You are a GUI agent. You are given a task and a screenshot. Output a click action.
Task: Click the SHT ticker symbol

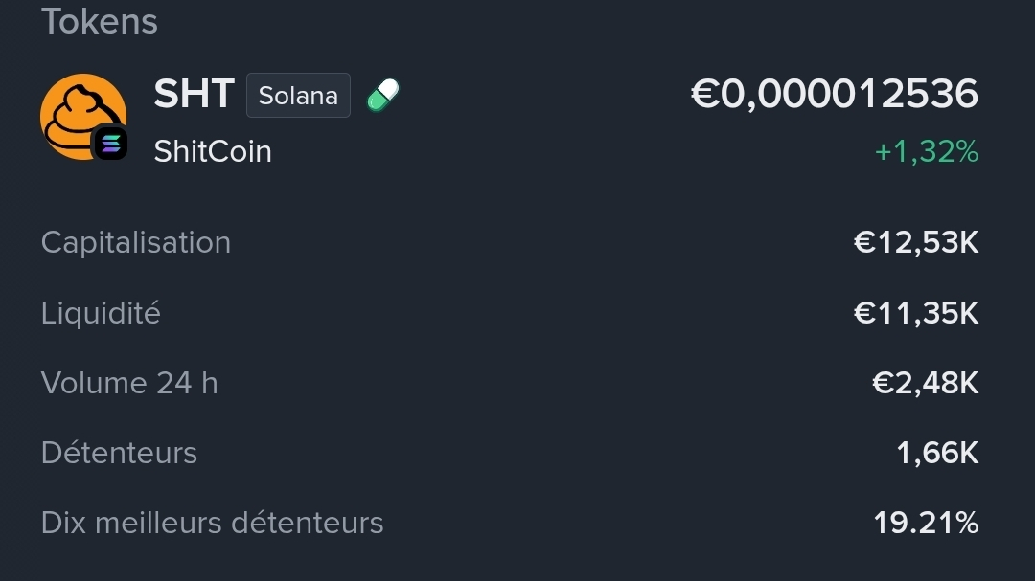pyautogui.click(x=194, y=95)
